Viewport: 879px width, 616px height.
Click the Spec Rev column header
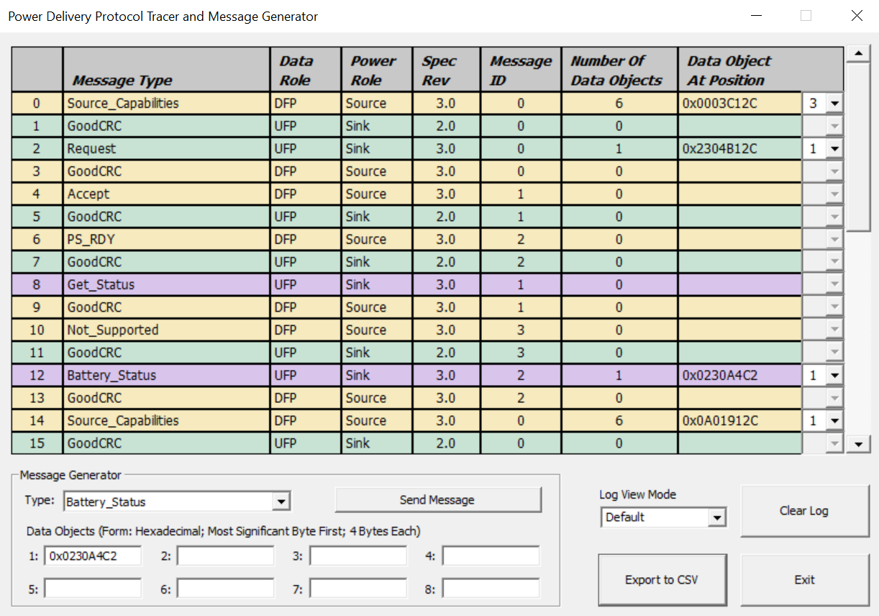pyautogui.click(x=446, y=70)
